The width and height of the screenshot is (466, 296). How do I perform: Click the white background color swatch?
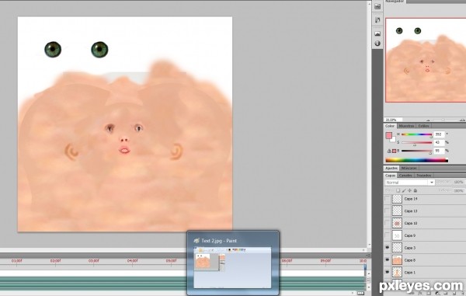pos(394,139)
